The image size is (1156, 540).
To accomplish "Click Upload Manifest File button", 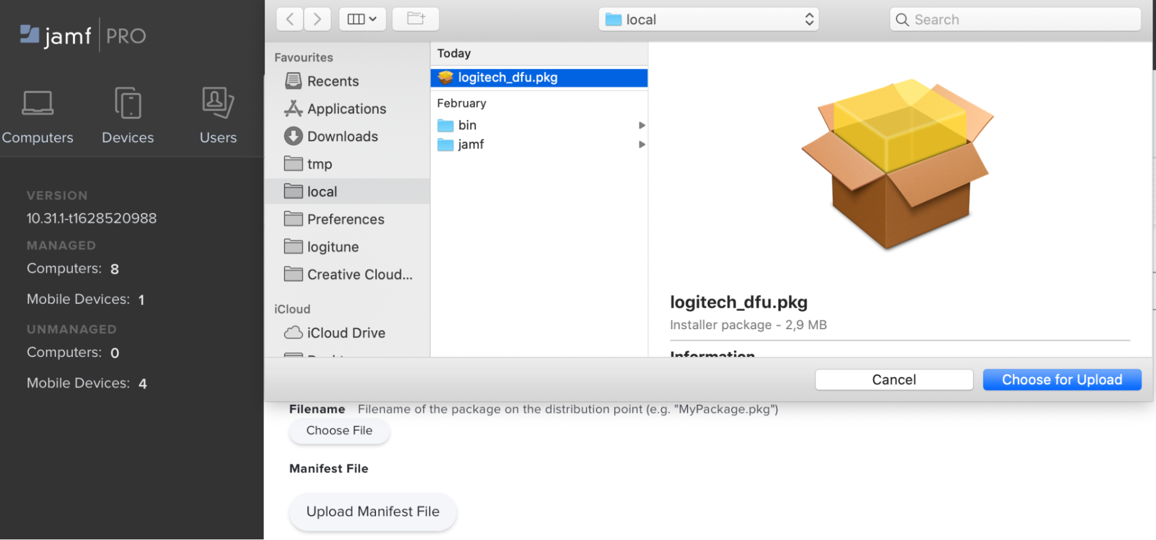I will point(373,512).
